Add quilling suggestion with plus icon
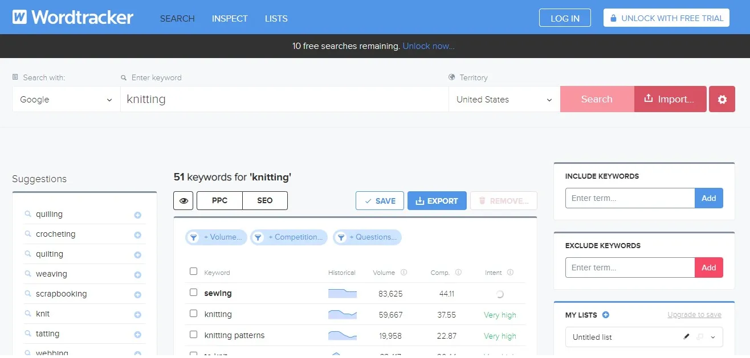 [x=137, y=215]
